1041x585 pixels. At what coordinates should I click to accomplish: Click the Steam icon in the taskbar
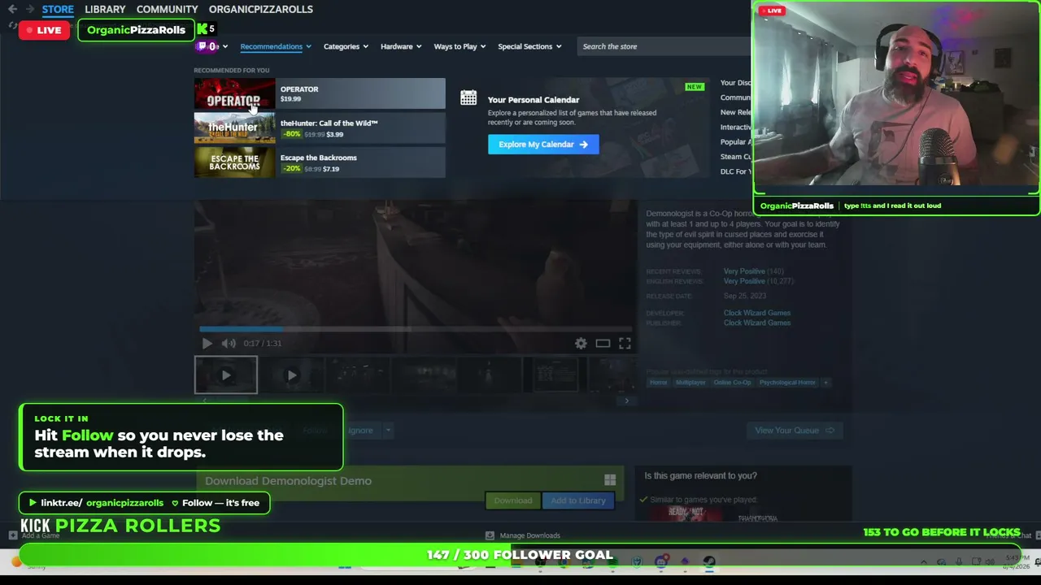[x=709, y=561]
